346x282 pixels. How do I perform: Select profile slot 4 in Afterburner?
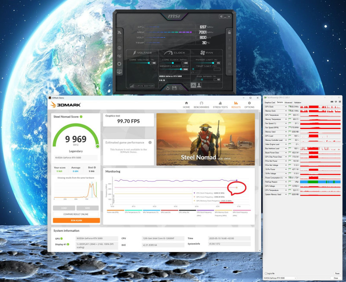click(230, 64)
